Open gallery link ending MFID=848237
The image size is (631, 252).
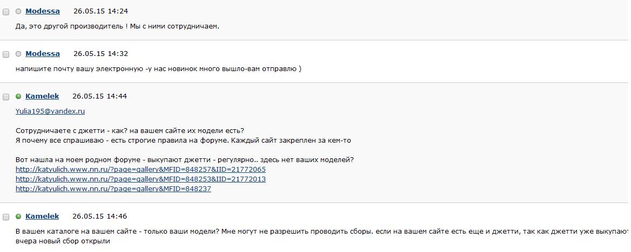point(113,188)
